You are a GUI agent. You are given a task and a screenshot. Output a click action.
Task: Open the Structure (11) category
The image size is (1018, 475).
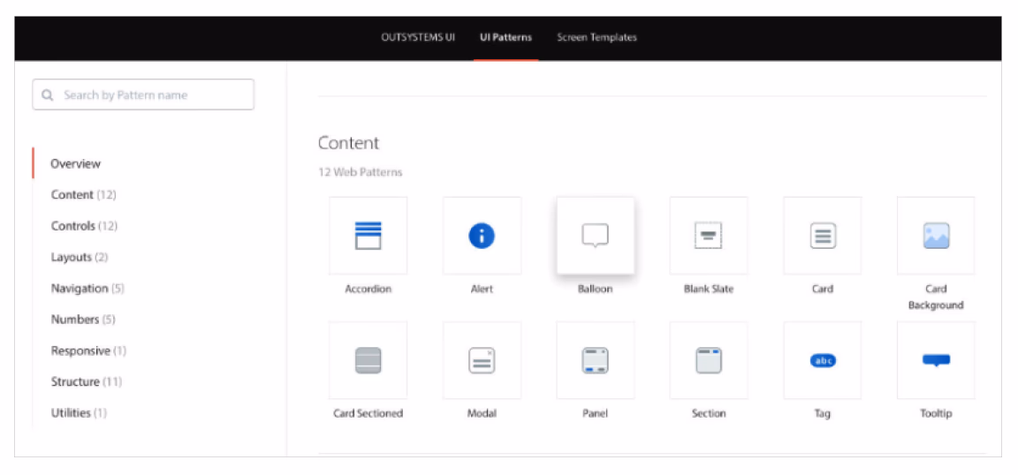click(87, 381)
